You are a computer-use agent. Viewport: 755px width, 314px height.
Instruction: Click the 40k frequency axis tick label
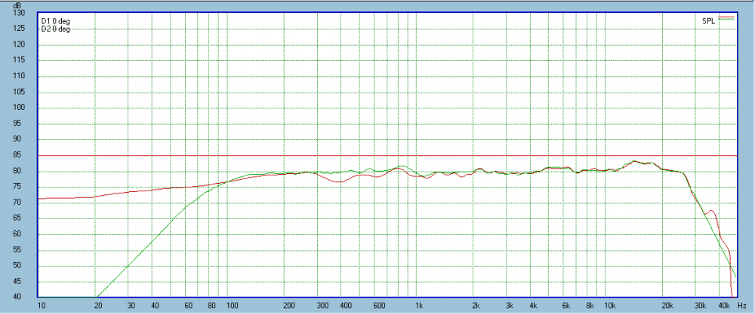point(723,306)
